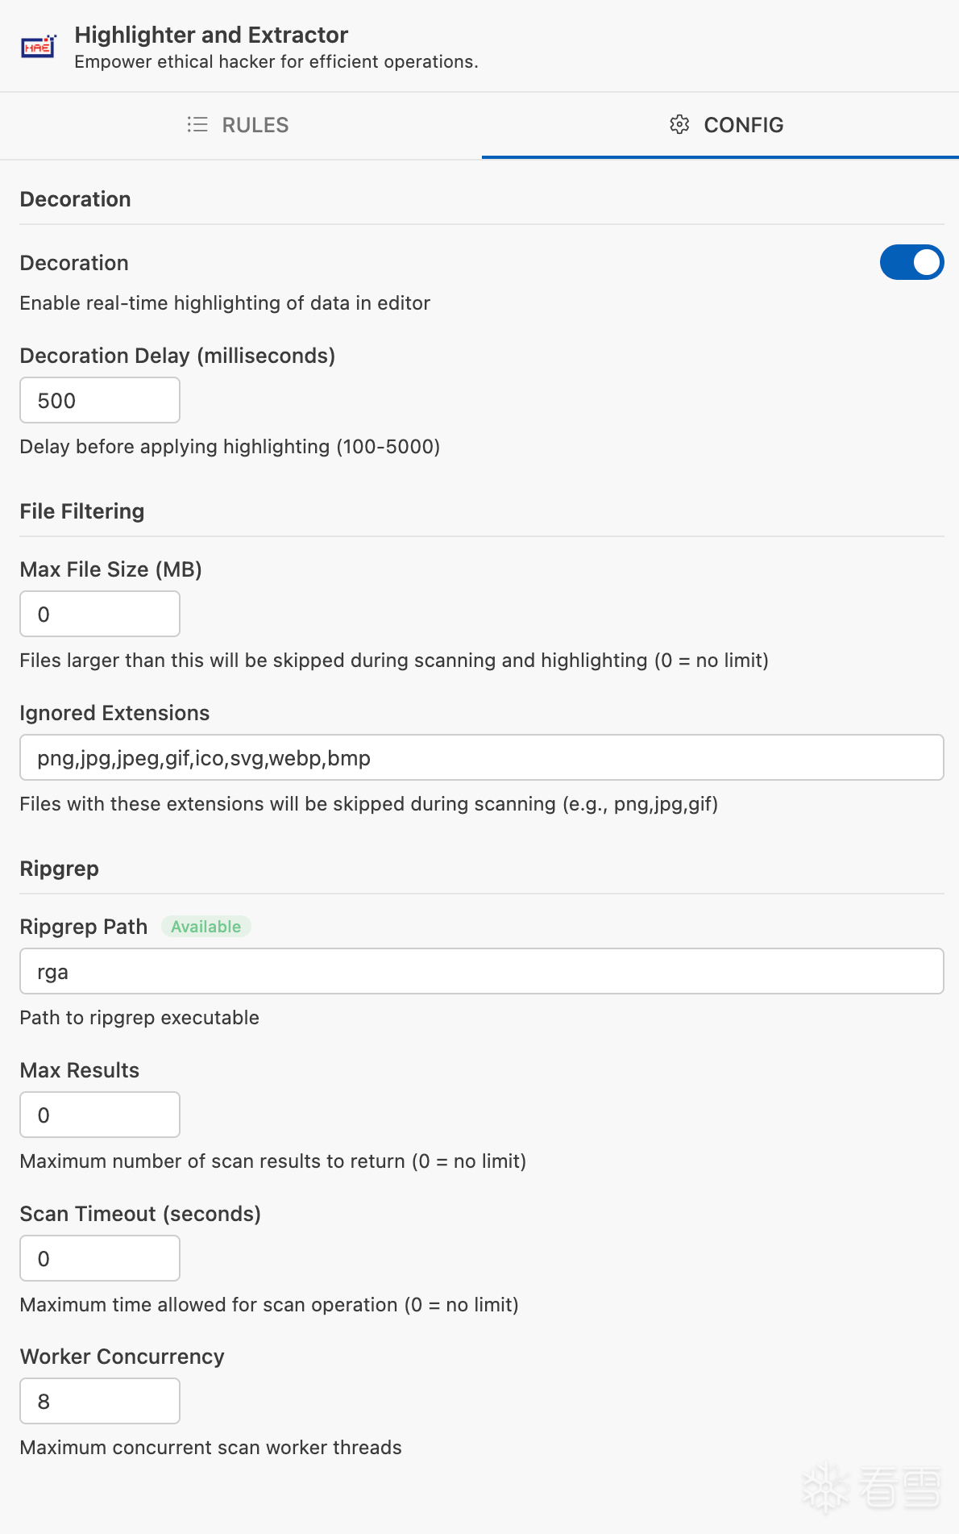
Task: Click the gear icon beside CONFIG
Action: tap(679, 125)
